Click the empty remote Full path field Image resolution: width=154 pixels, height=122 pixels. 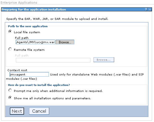tap(53, 60)
